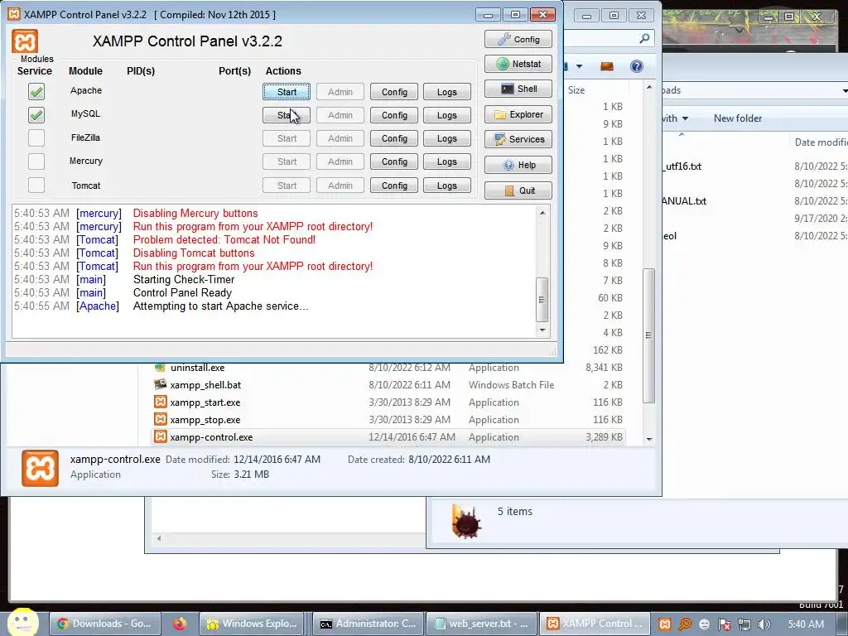Open Explorer from the XAMPP side panel

518,114
